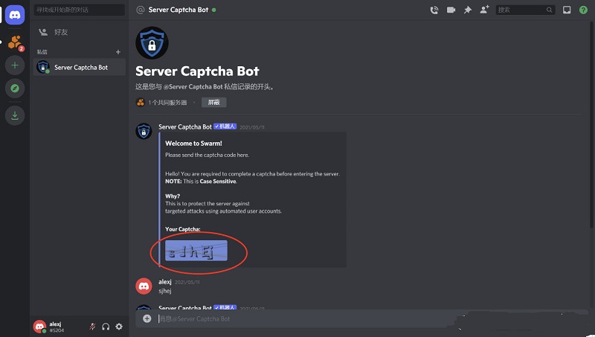Open the captcha image
The height and width of the screenshot is (337, 595).
(196, 251)
